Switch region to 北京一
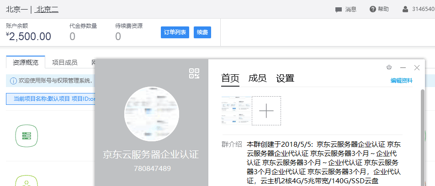435x186 pixels. (x=16, y=10)
